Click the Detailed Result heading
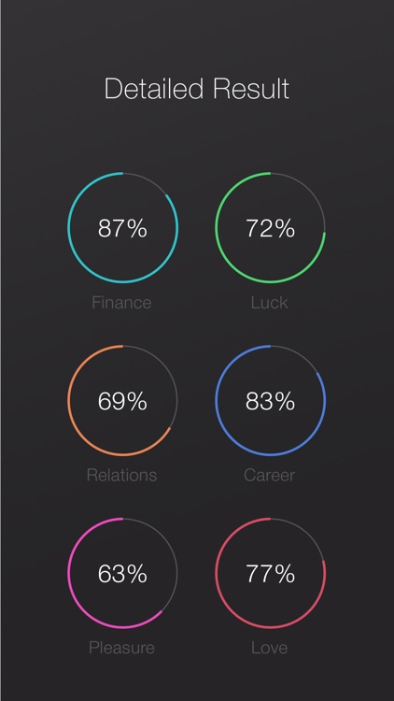 coord(197,89)
